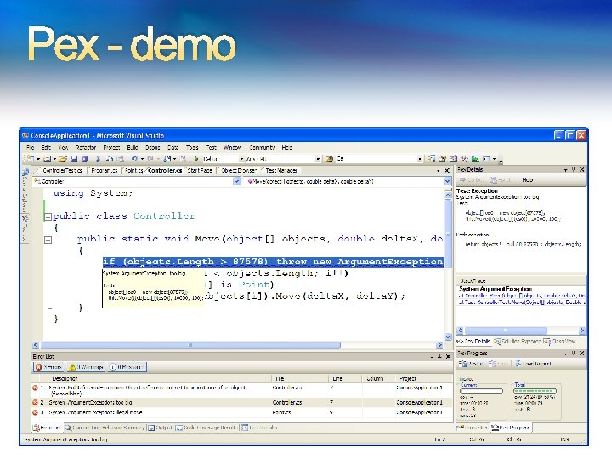
Task: Open second stack trace link at ControllerTest.Move
Action: [521, 302]
